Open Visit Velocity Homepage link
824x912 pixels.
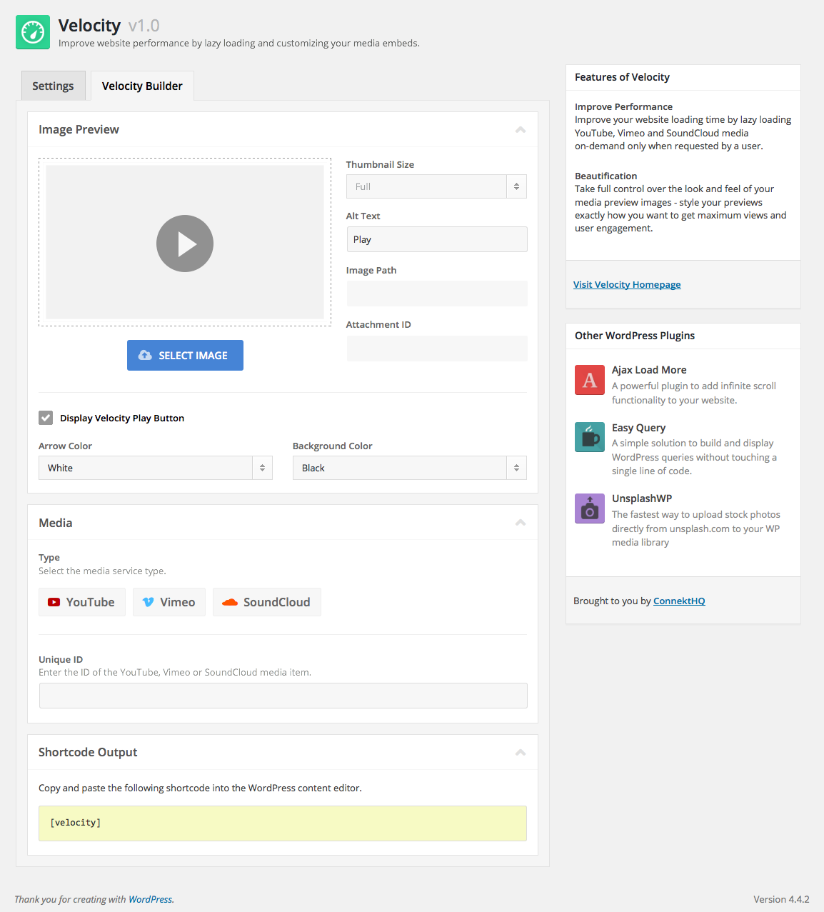click(627, 284)
